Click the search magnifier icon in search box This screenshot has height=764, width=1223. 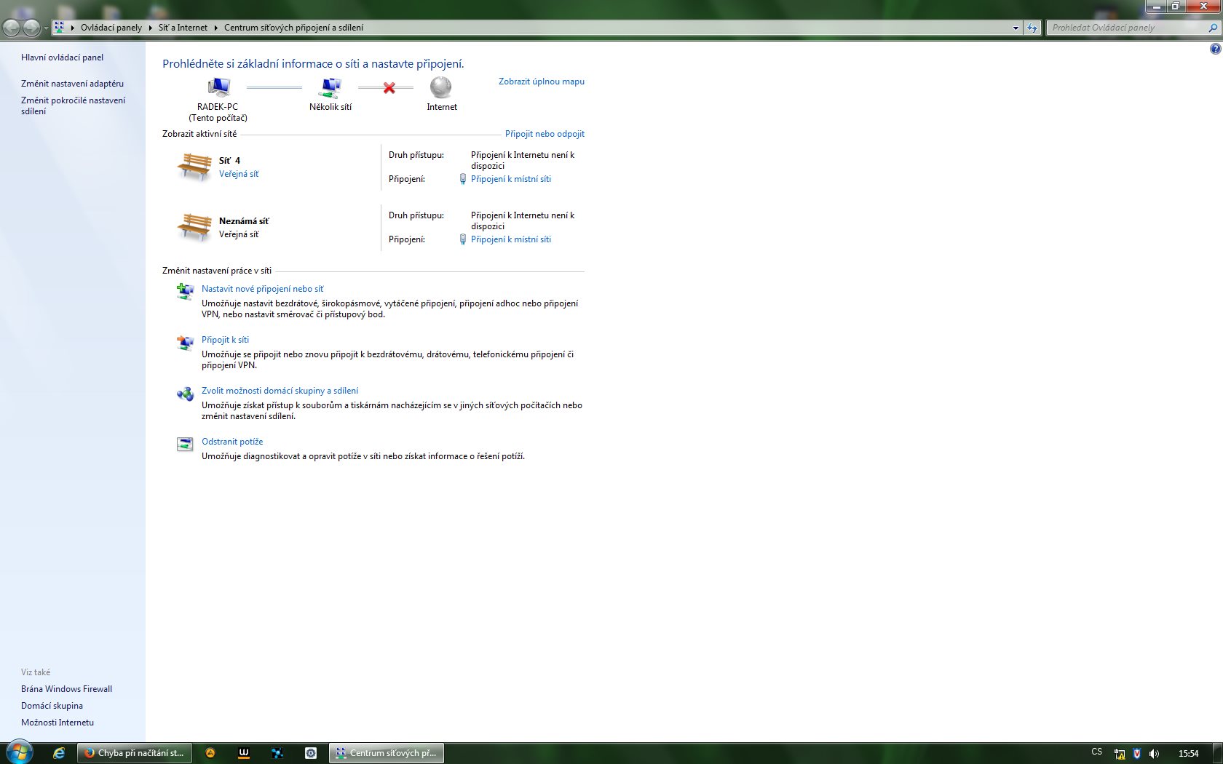(1213, 28)
